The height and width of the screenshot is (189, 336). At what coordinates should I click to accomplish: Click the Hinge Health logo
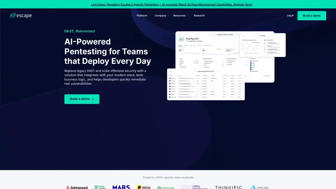click(x=101, y=187)
